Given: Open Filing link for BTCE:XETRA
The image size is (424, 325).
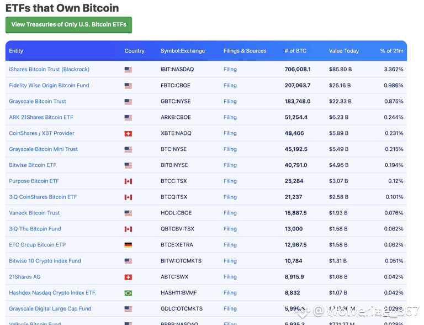Looking at the screenshot, I should coord(230,245).
